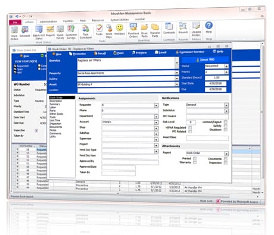Switch to the System Utilities ribbon tab

[x=120, y=20]
